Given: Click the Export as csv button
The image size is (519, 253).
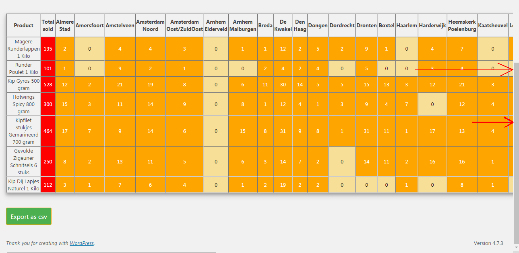Looking at the screenshot, I should click(29, 216).
